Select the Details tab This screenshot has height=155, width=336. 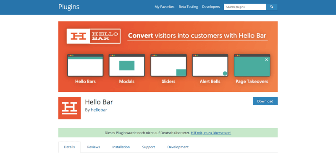pyautogui.click(x=69, y=147)
